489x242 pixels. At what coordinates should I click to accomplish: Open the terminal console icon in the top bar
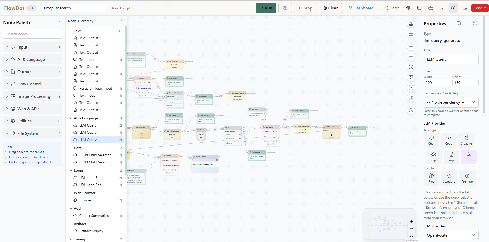click(419, 8)
